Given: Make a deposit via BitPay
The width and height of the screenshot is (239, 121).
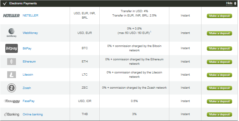Looking at the screenshot, I should pos(219,49).
